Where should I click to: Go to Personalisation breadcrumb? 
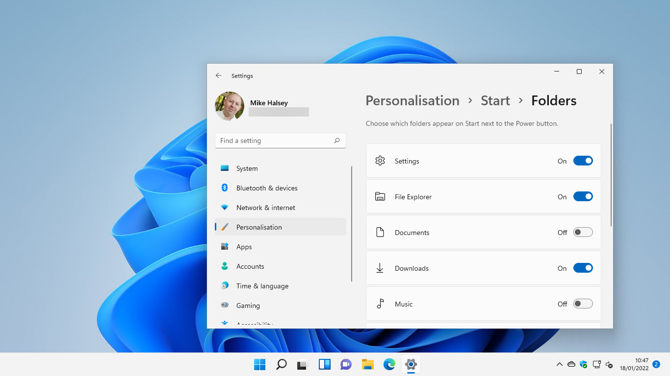pos(412,101)
